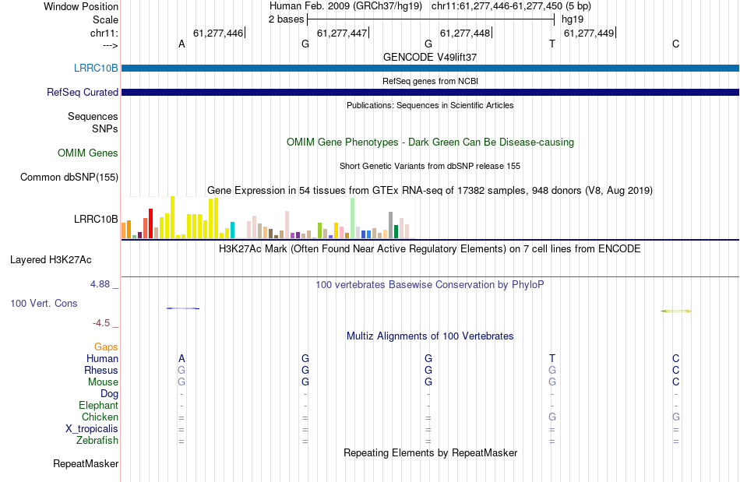Click the hg19 label beside scale bar
Viewport: 740px width, 482px height.
[573, 19]
